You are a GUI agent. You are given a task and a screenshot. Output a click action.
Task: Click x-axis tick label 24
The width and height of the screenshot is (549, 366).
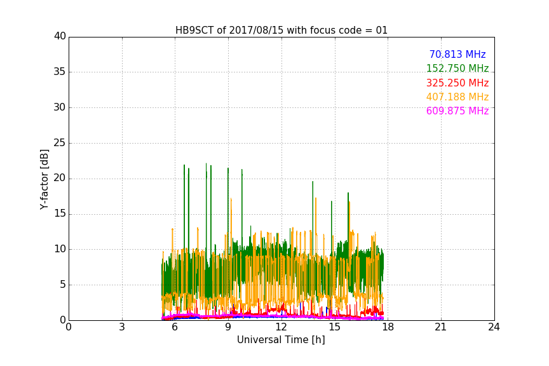click(x=494, y=327)
